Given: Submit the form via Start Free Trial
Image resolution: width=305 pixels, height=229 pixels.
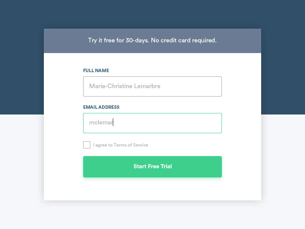Looking at the screenshot, I should click(x=152, y=167).
